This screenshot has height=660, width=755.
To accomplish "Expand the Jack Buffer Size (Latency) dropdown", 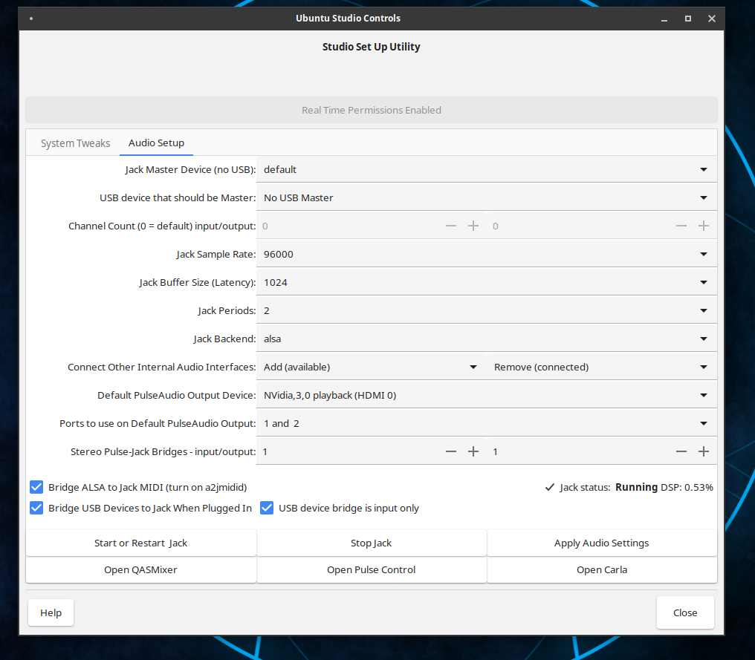I will pos(486,282).
